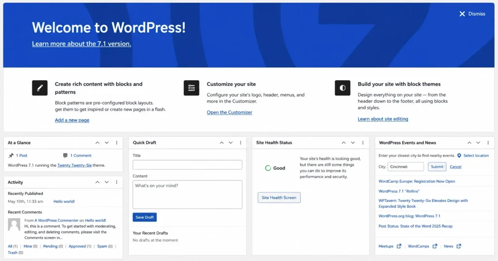Click the commenter avatar in Recent Comments
This screenshot has width=498, height=261.
[x=14, y=225]
